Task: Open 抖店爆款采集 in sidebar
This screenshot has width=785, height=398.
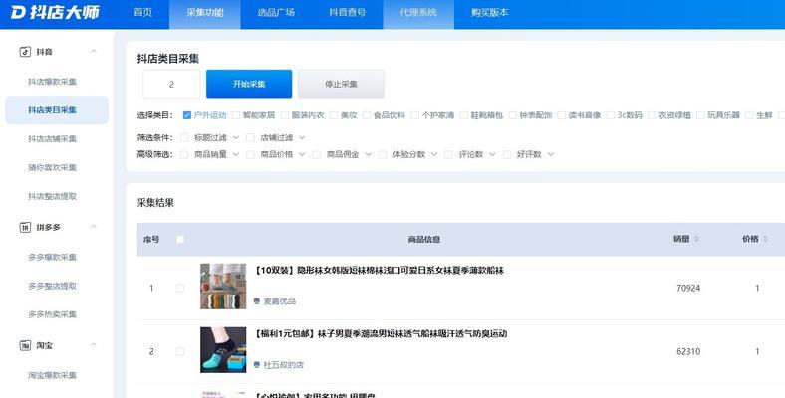Action: tap(52, 82)
